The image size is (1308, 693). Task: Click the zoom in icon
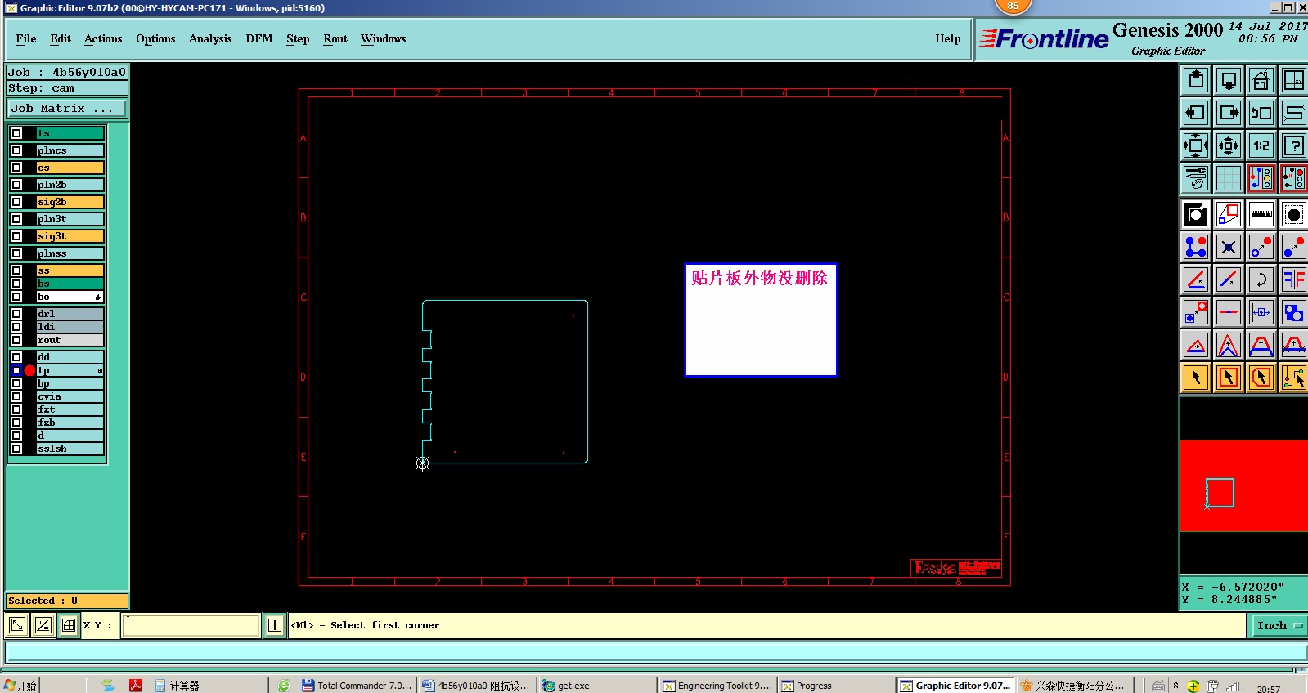point(1196,145)
